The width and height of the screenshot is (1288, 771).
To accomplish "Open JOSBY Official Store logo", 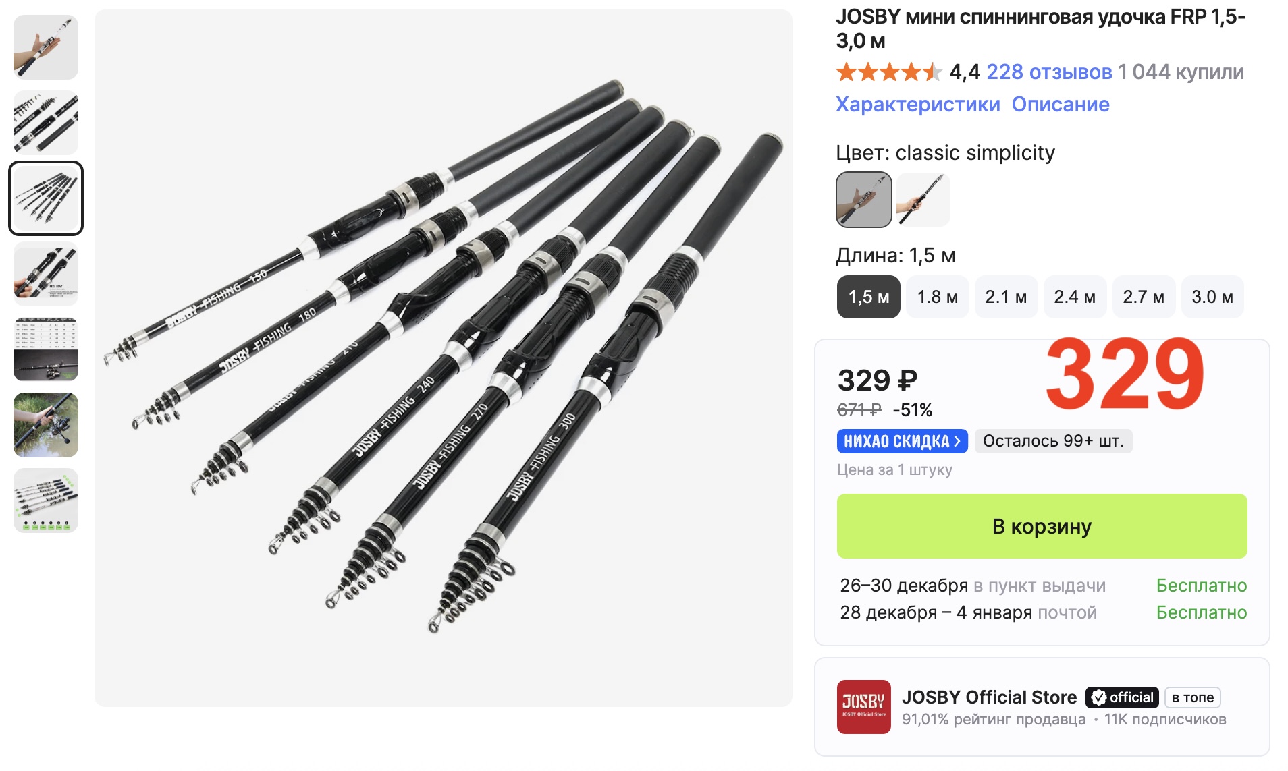I will click(863, 706).
